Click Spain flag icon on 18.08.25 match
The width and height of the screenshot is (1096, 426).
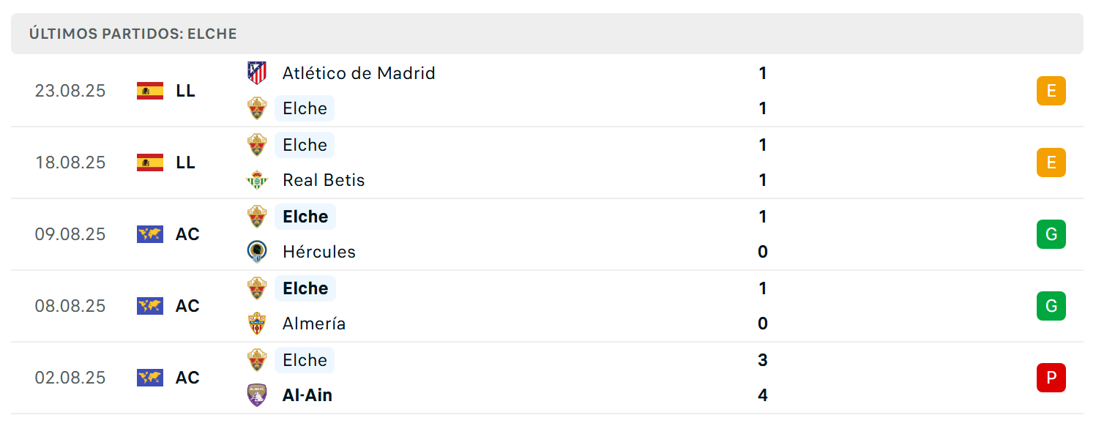click(150, 162)
